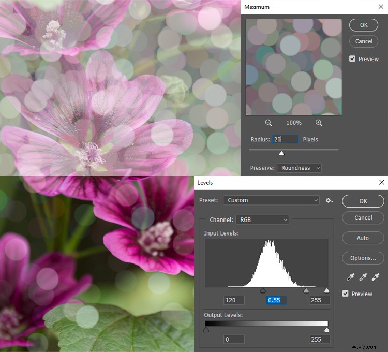Viewport: 388px width, 352px height.
Task: Select the gray point eyedropper in Levels
Action: pos(363,277)
